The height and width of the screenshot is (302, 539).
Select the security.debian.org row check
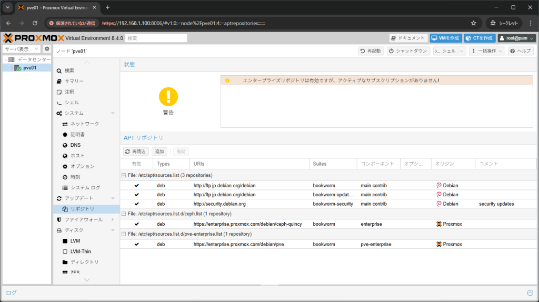tap(136, 204)
